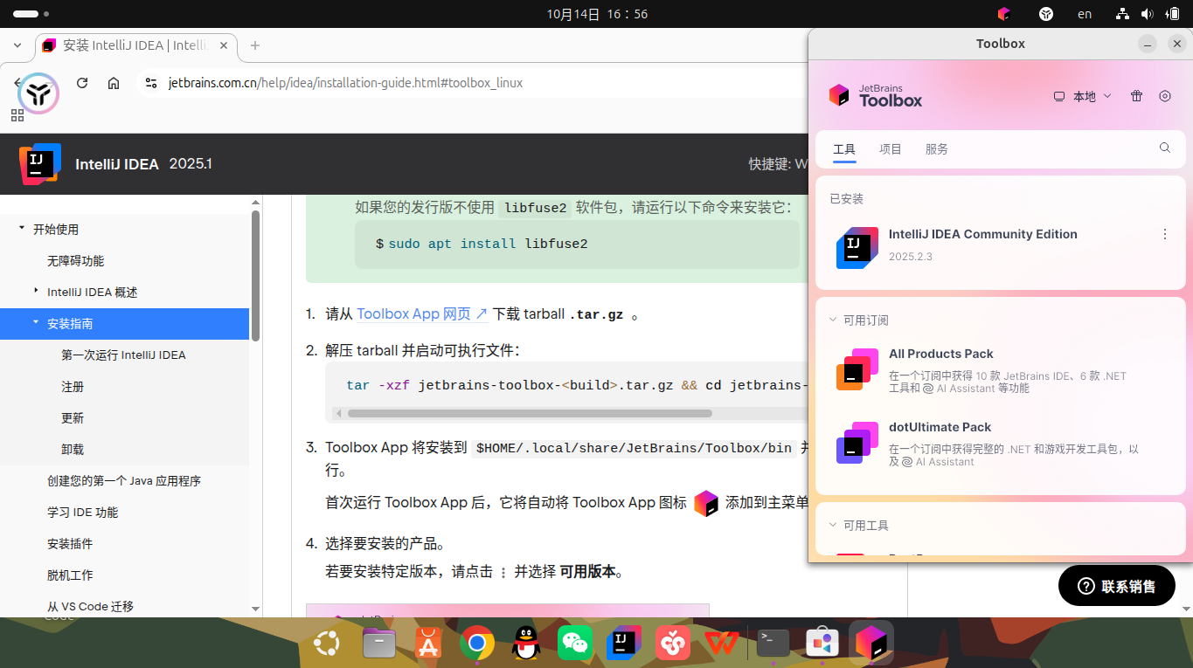Open 第一次运行 IntelliJ IDEA page
This screenshot has width=1193, height=668.
[x=123, y=355]
